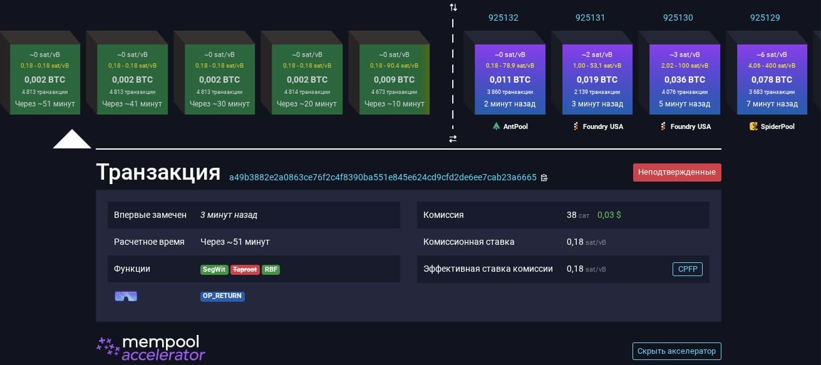Screen dimensions: 821x365
Task: Click the Foundry USA icon under block 925131
Action: (x=575, y=126)
